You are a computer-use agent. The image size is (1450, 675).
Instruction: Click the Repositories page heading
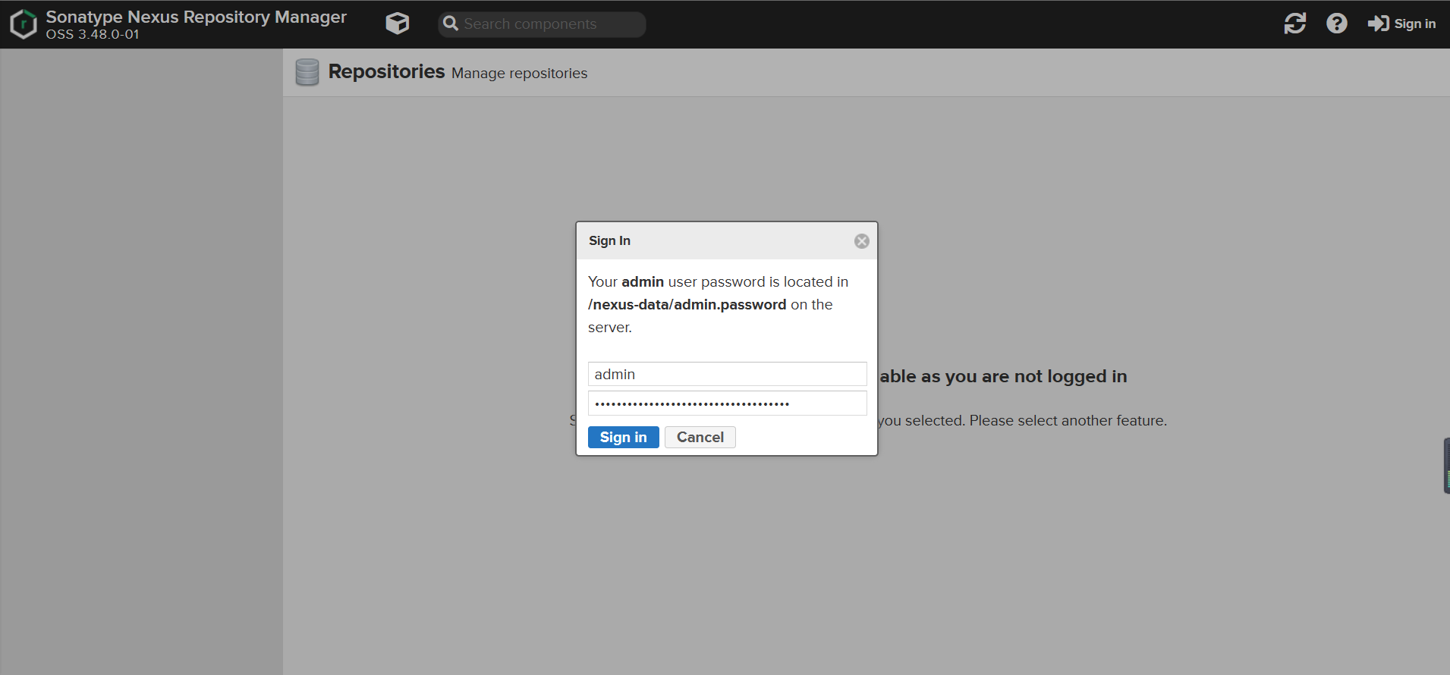[x=386, y=71]
